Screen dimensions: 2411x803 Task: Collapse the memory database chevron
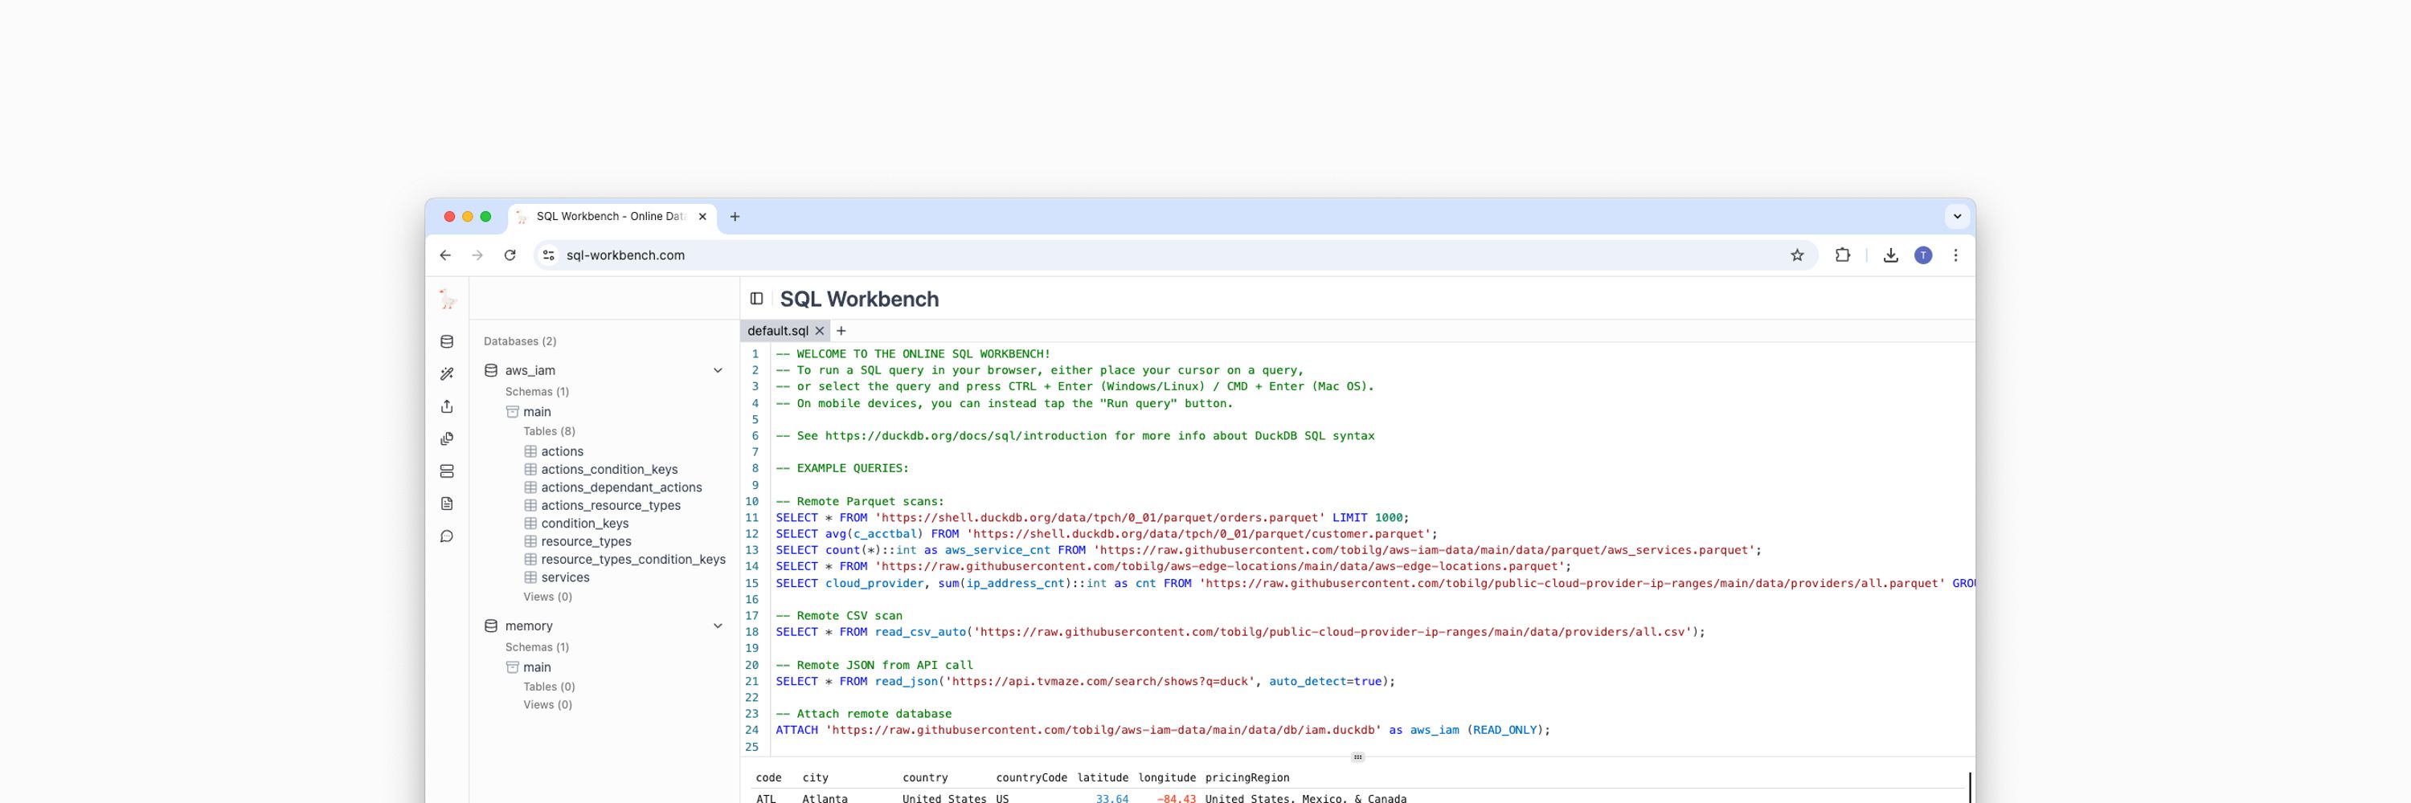pyautogui.click(x=718, y=626)
